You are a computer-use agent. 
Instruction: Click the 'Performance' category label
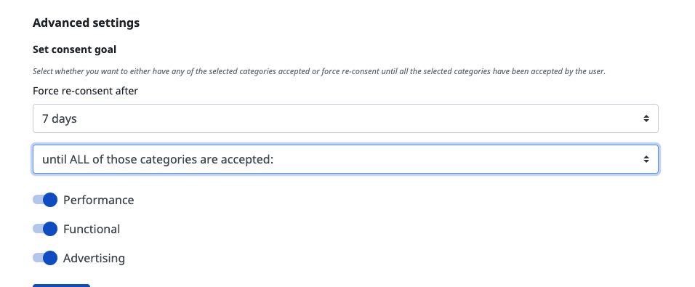98,200
